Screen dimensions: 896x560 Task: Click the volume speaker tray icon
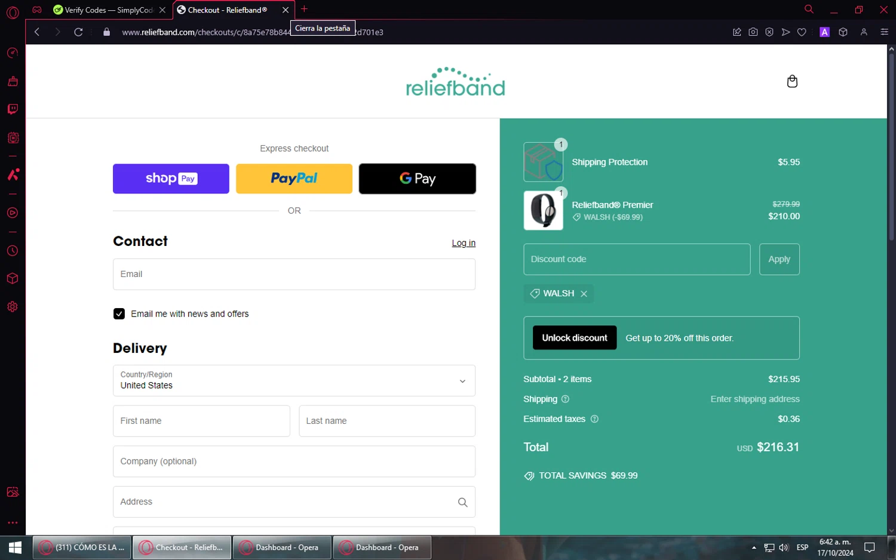point(784,547)
